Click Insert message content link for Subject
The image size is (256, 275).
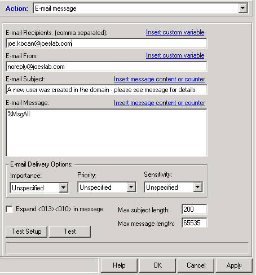[x=159, y=79]
